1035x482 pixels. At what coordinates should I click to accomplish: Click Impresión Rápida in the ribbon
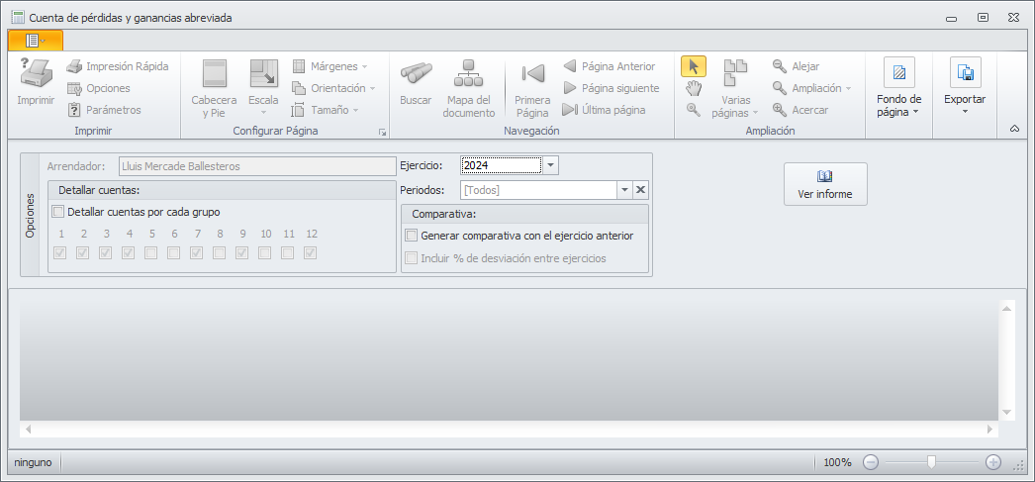coord(118,66)
